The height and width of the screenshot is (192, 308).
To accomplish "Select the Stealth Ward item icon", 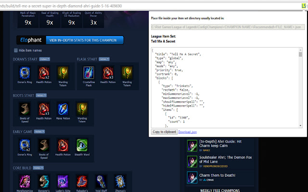I will tap(82, 145).
